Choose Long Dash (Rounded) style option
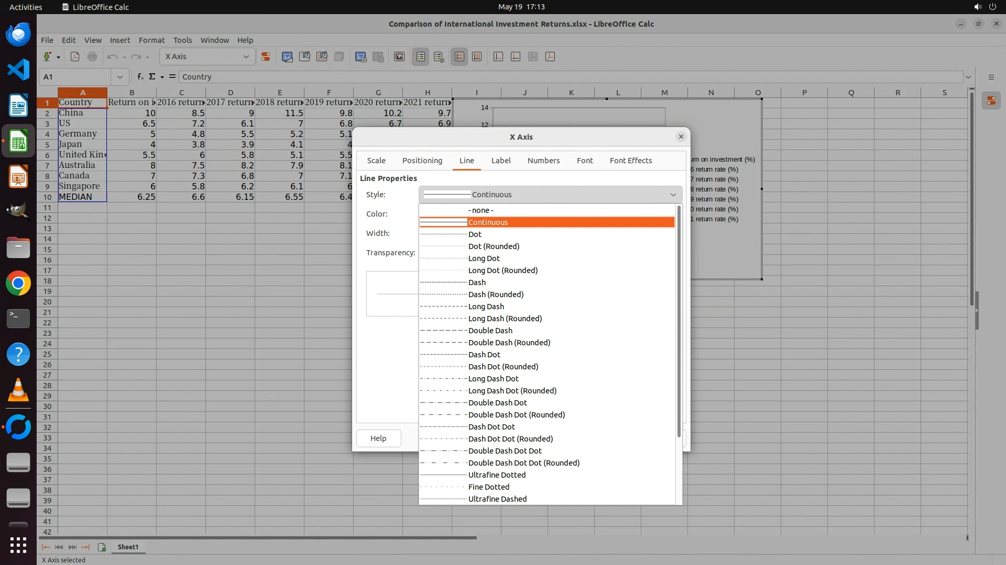Screen dimensions: 1006x565 tap(505, 319)
